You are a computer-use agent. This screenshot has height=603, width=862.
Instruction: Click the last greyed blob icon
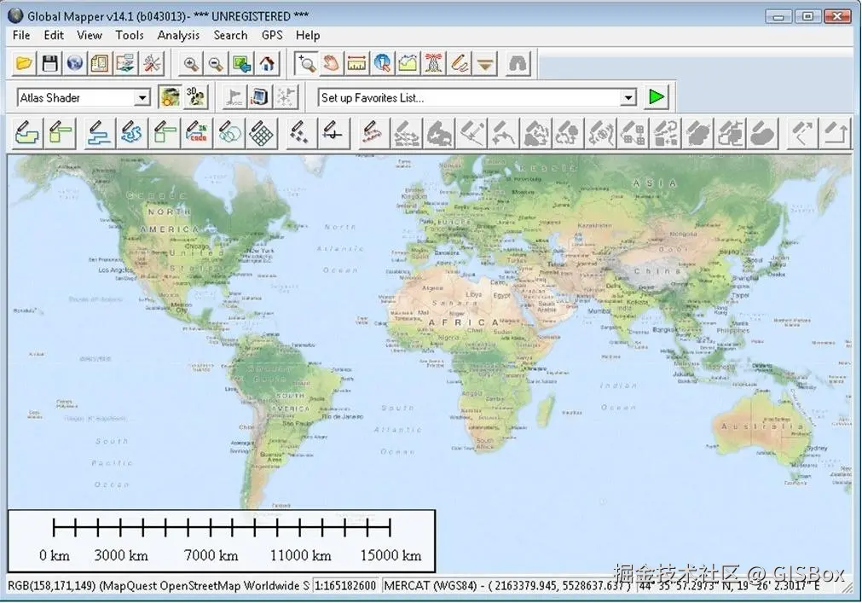point(763,134)
